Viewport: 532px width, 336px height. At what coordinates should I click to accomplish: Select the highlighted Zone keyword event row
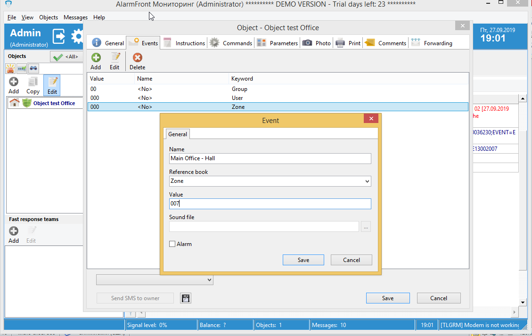click(278, 107)
